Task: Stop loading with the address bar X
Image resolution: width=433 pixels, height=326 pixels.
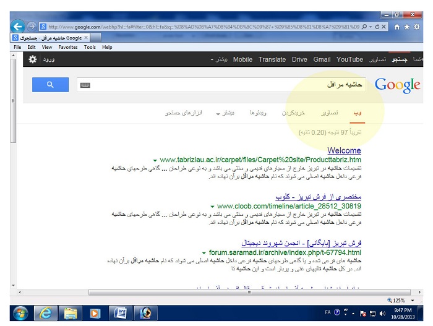Action: tap(384, 27)
